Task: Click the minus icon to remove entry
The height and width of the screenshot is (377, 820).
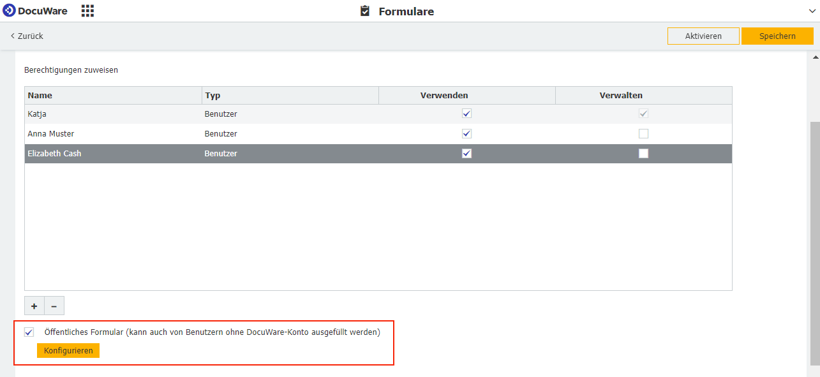Action: coord(54,306)
